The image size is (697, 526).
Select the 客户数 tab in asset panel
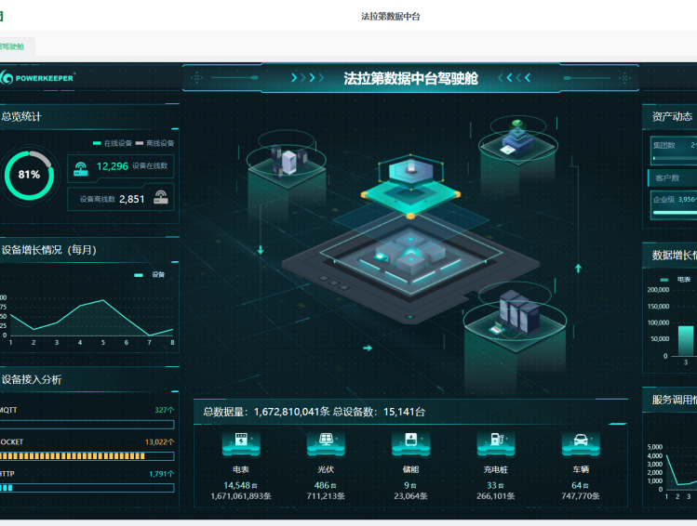[x=667, y=178]
